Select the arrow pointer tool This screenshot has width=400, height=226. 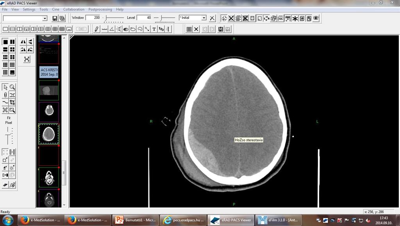(x=5, y=87)
